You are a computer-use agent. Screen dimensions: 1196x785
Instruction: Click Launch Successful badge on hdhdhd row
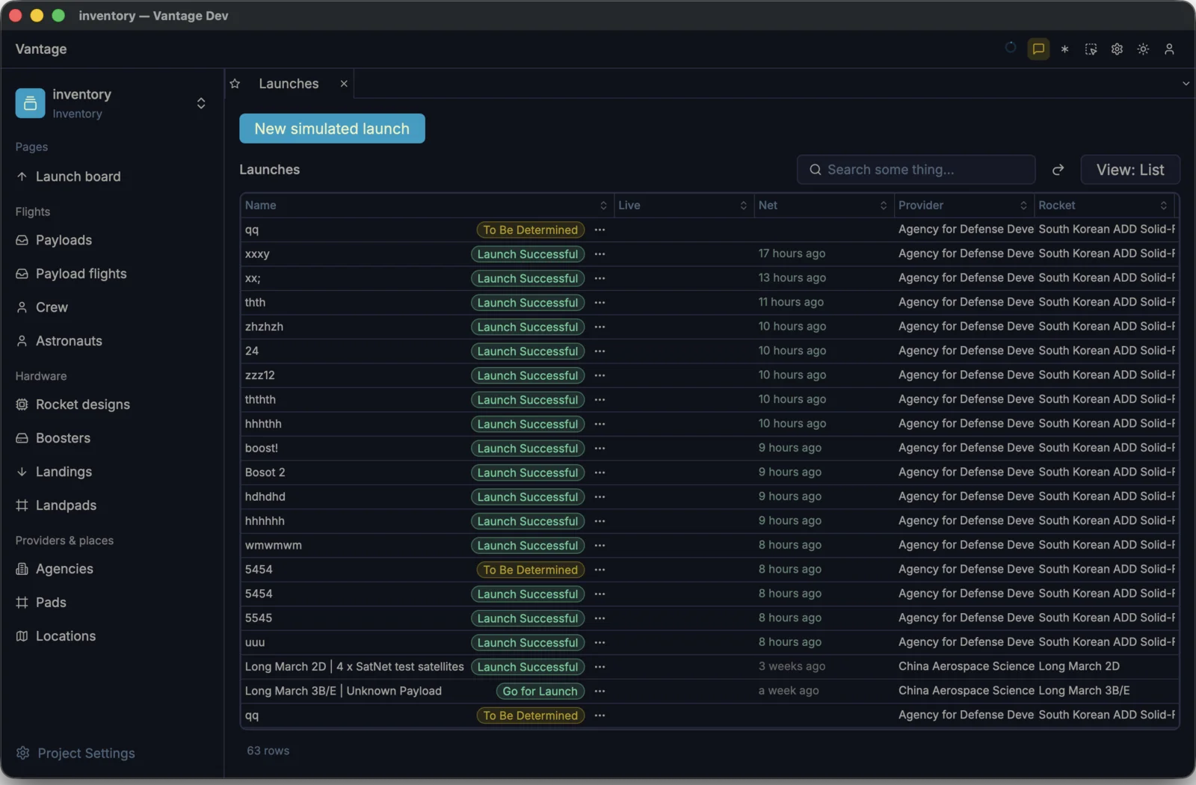(528, 497)
